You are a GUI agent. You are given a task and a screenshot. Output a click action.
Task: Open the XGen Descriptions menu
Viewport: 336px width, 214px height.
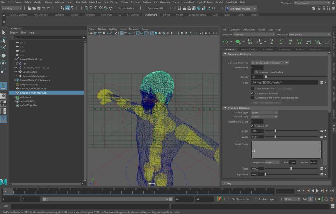pos(249,29)
